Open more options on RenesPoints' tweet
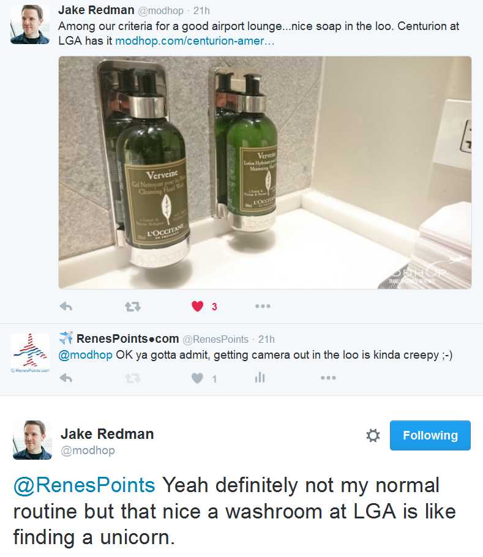 click(x=328, y=378)
